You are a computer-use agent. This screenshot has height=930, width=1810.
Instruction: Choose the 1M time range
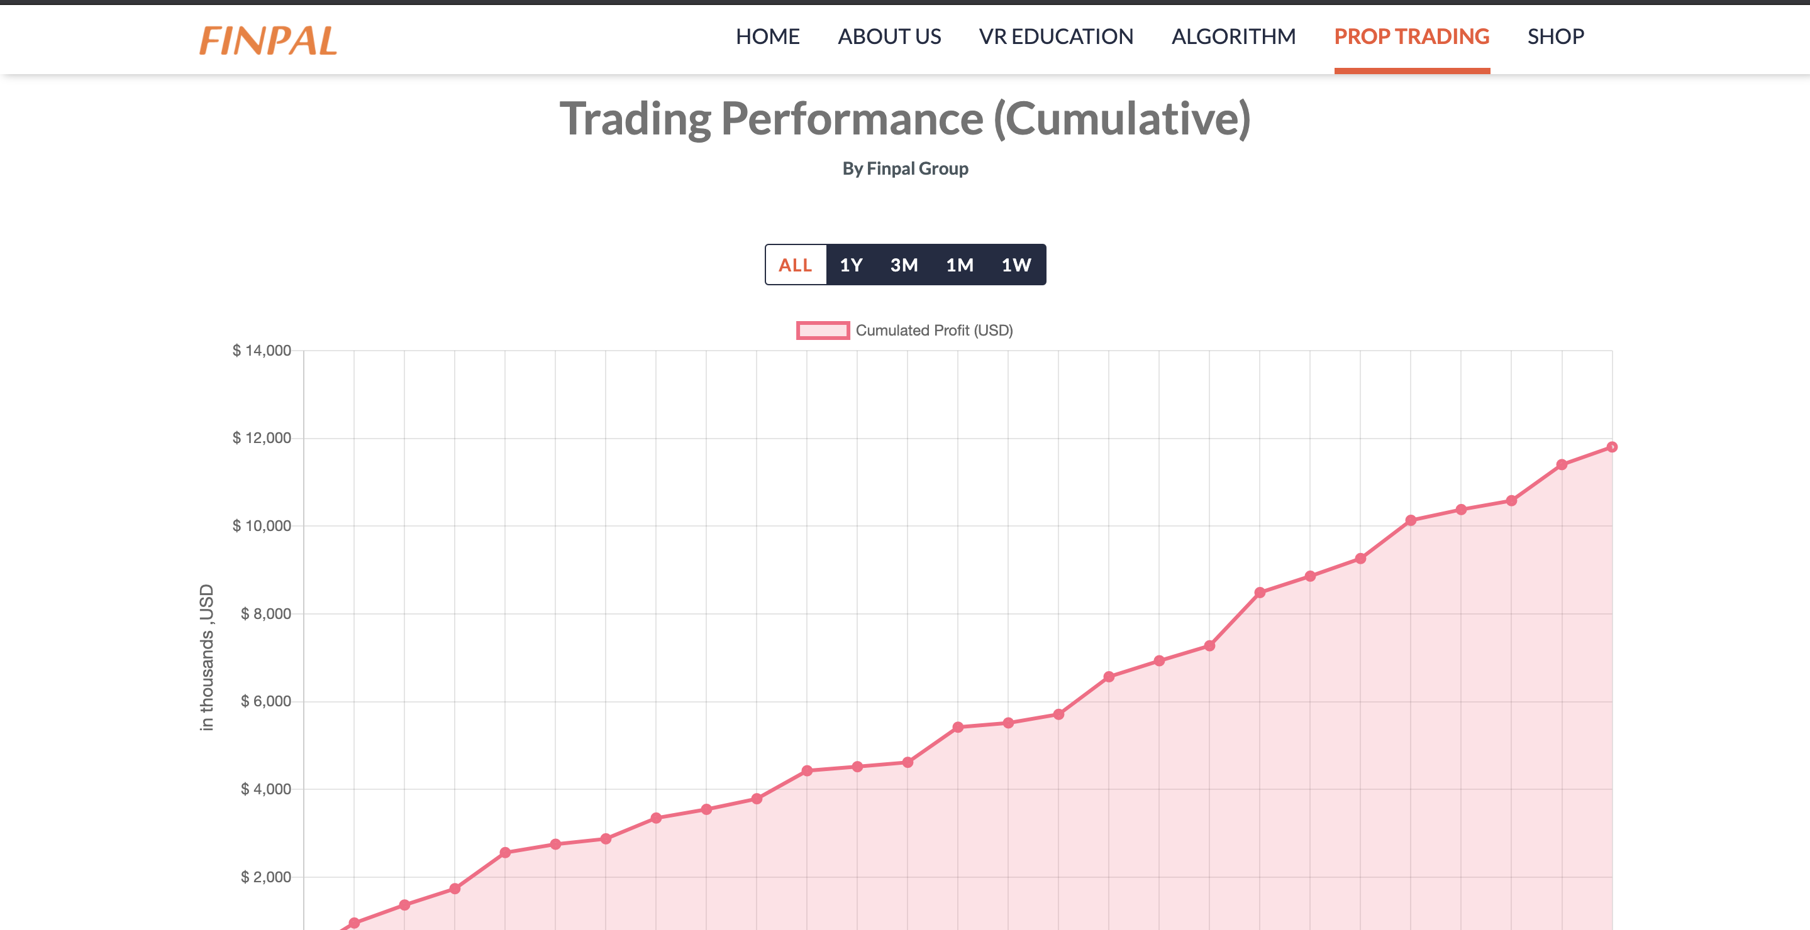coord(959,265)
